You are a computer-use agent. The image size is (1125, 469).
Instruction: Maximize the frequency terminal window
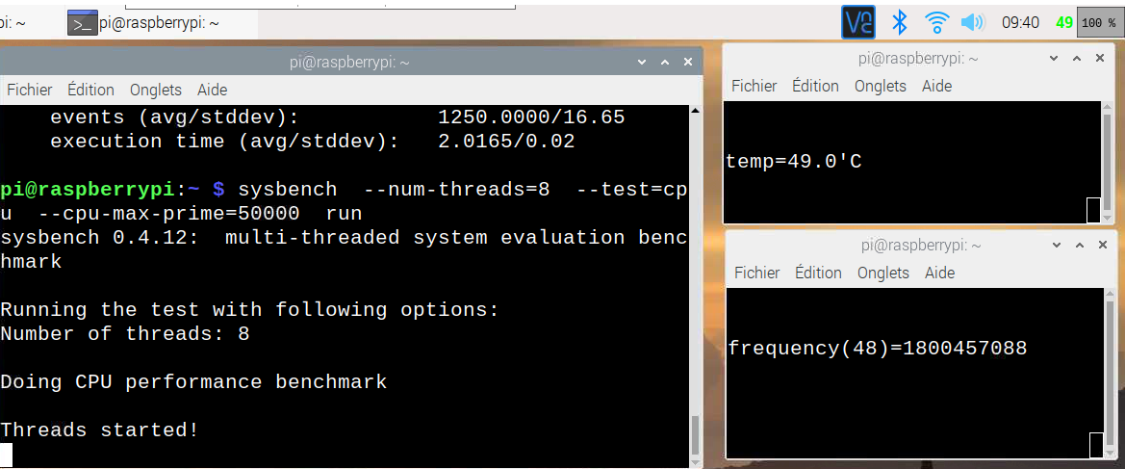tap(1079, 245)
